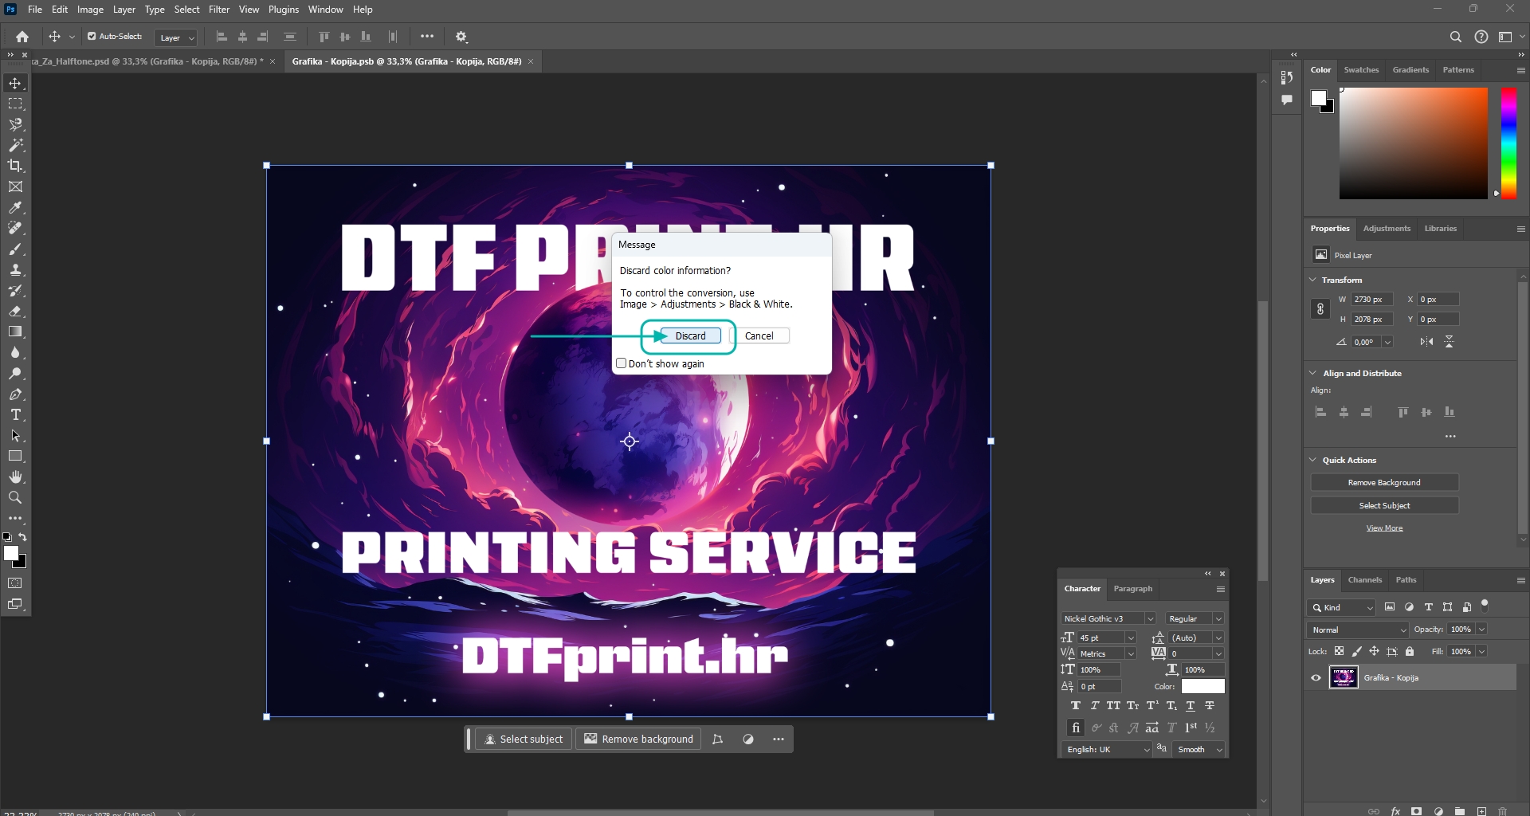Click the font size 45 pt field
Screen dimensions: 1530x816
point(1101,637)
